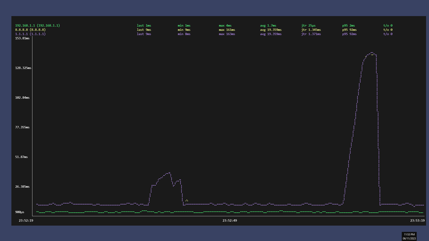Viewport: 429px width, 241px height.
Task: Click the 23:52:19 start time label
Action: pos(26,220)
